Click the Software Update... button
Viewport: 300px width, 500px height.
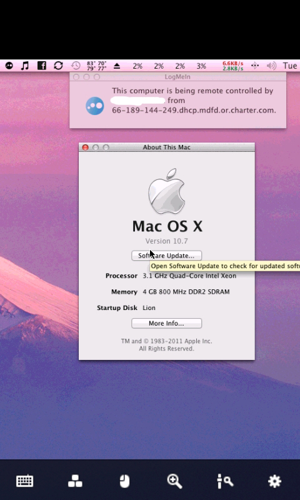coord(166,256)
